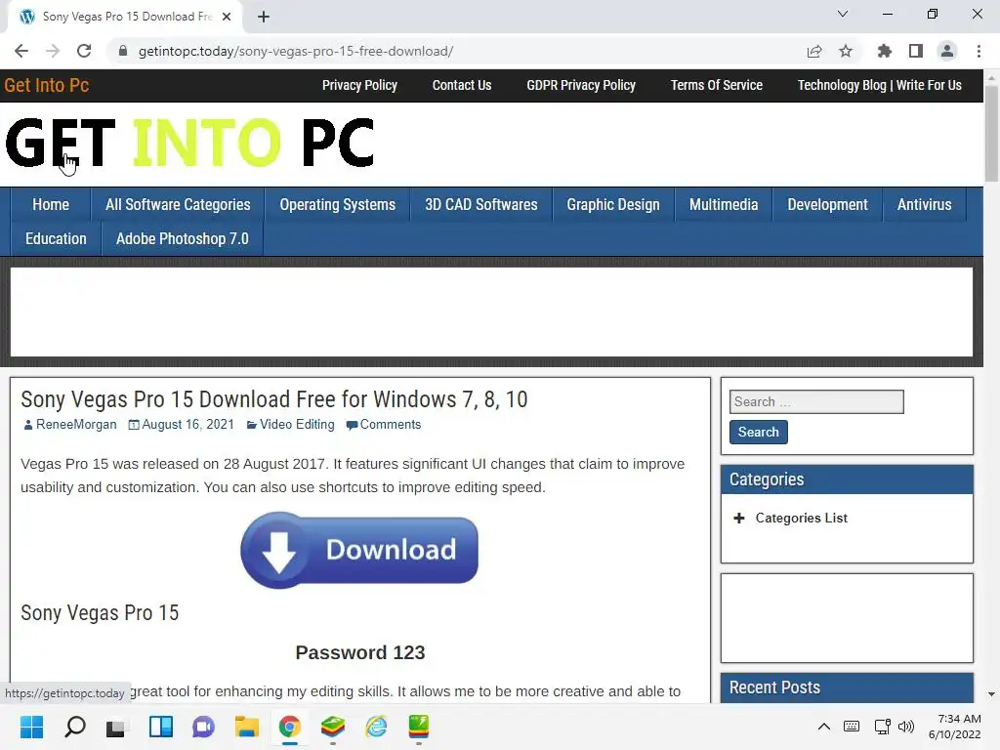Open the Windows Start menu
The height and width of the screenshot is (750, 1000).
coord(31,727)
